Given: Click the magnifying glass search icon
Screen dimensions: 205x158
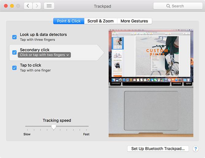Looking at the screenshot, I should [x=168, y=6].
